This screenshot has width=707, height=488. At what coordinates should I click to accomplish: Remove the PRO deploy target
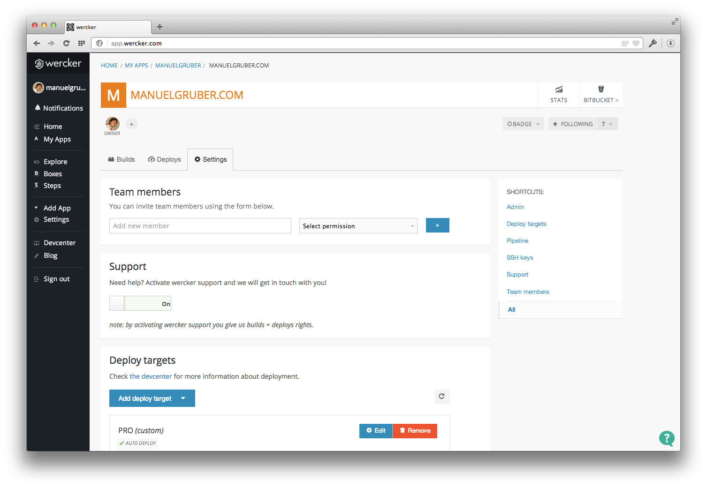(x=415, y=431)
